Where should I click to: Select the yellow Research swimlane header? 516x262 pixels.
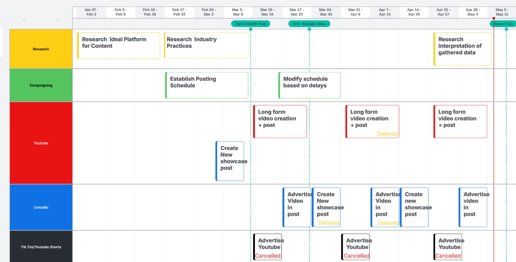(41, 49)
